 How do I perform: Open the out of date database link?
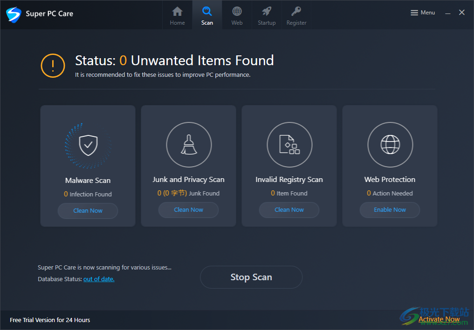point(99,279)
